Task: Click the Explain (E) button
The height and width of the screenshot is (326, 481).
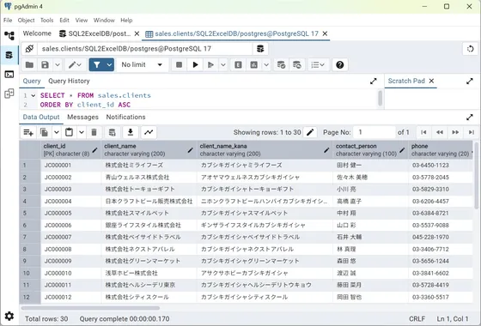Action: click(x=238, y=64)
